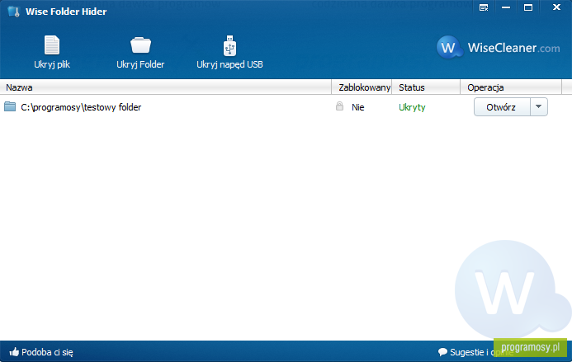This screenshot has width=572, height=362.
Task: Sort by the Nazwa column header
Action: 166,87
